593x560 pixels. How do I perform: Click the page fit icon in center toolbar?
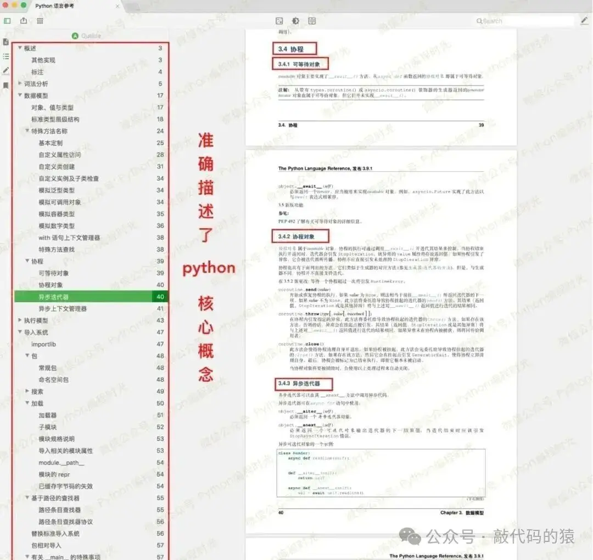click(x=279, y=21)
